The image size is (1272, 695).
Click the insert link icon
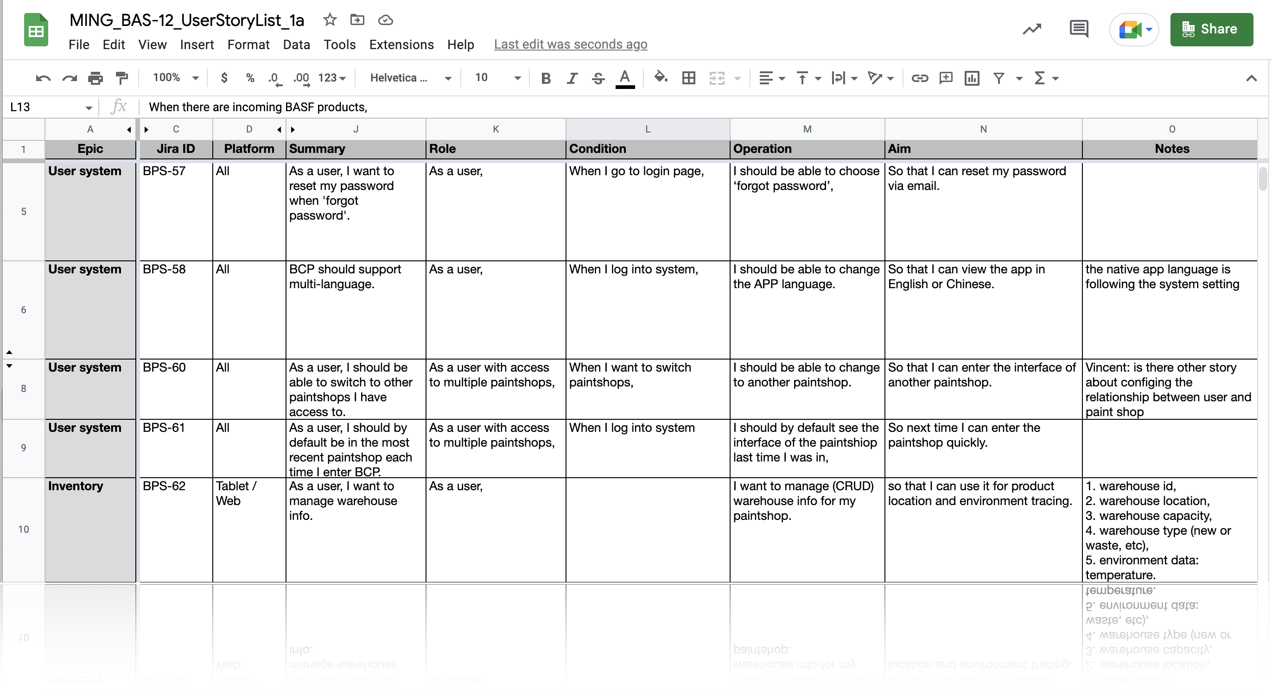919,78
